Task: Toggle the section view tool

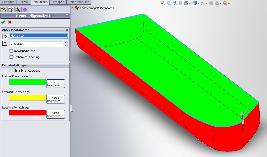Action: click(x=181, y=3)
